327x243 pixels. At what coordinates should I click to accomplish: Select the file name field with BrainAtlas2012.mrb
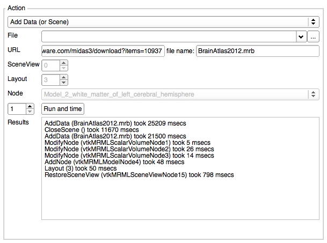257,51
